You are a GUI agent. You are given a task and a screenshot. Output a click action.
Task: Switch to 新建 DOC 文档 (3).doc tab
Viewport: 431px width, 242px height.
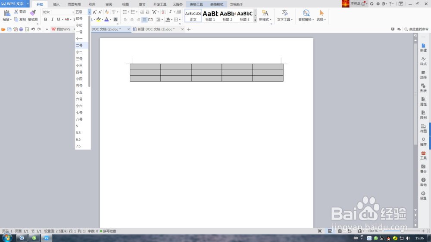156,29
